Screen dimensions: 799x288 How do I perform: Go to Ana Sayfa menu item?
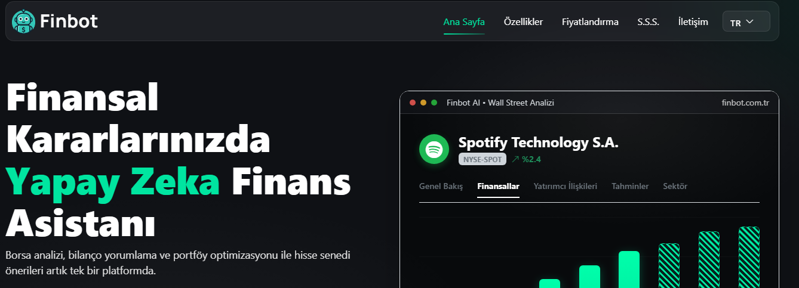tap(464, 22)
